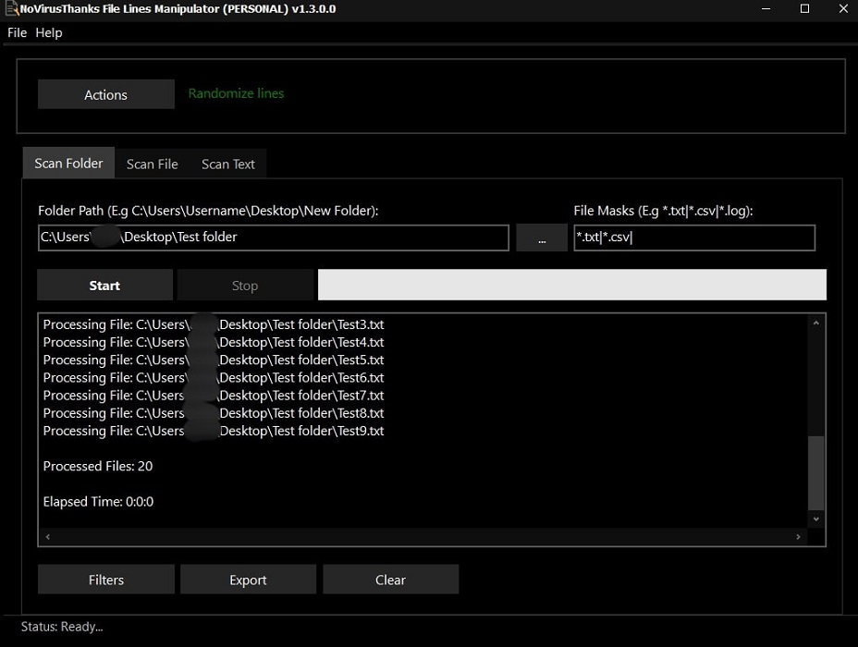The width and height of the screenshot is (858, 647).
Task: Click the scroll-down arrow on the log panel
Action: coord(815,519)
